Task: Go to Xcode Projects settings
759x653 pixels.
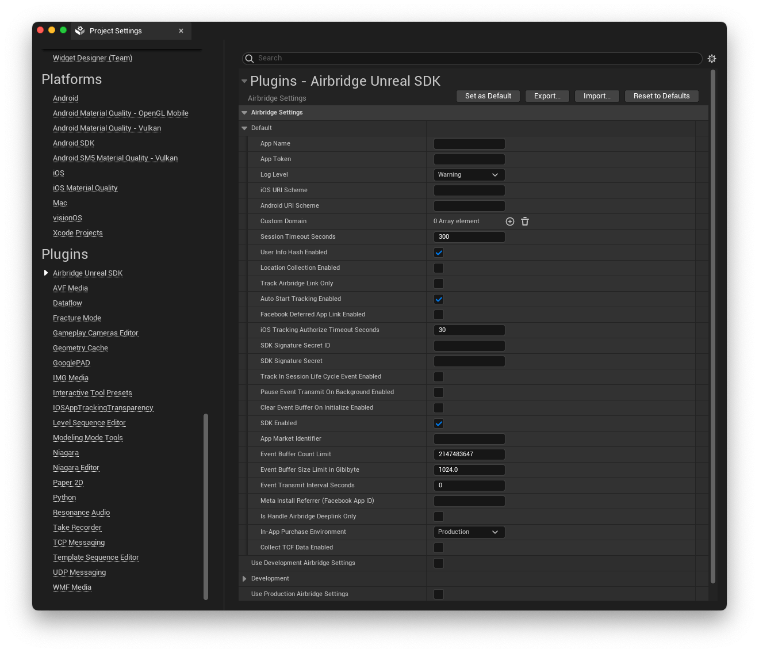Action: point(78,233)
